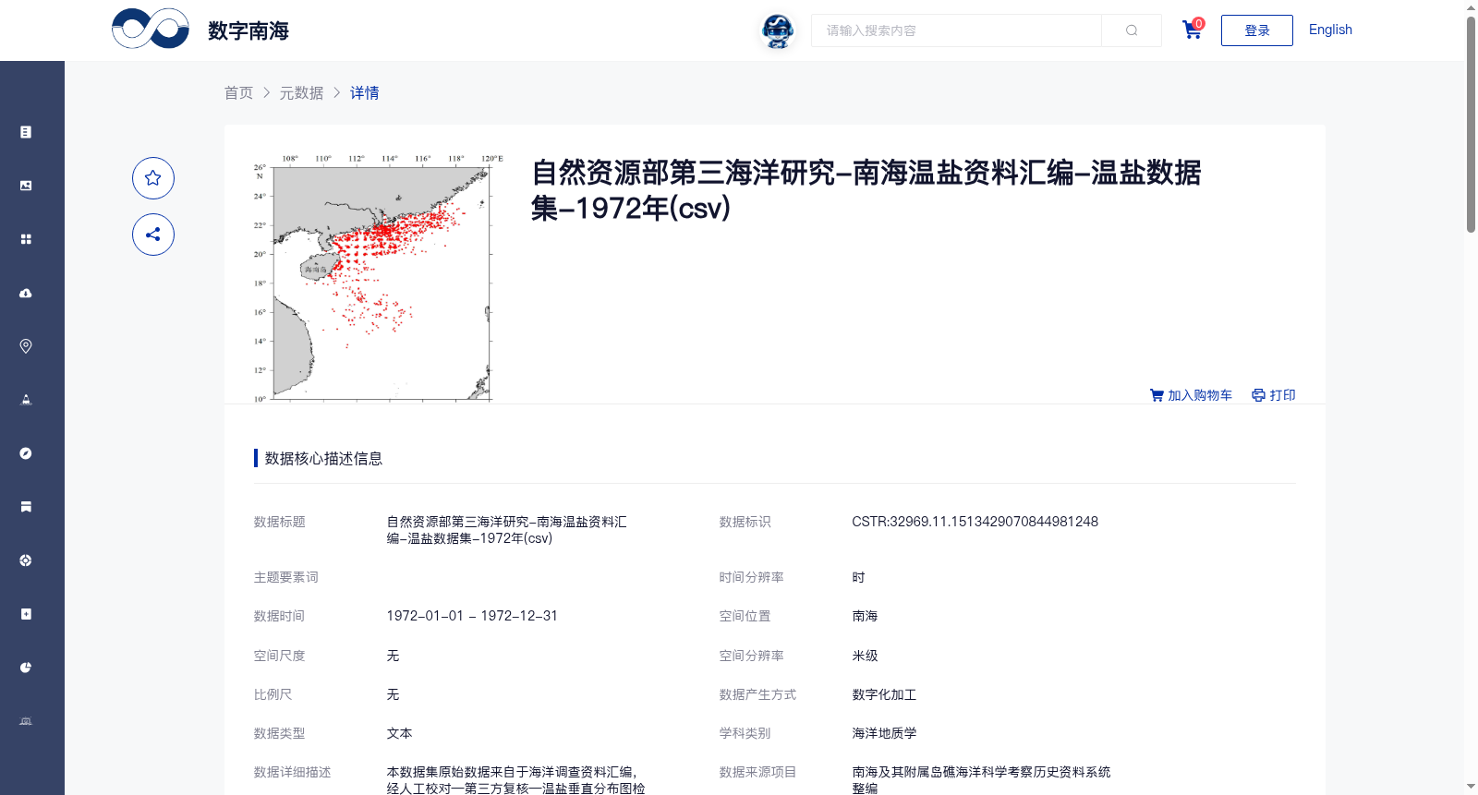Select the four-square grid sidebar icon

tap(26, 239)
